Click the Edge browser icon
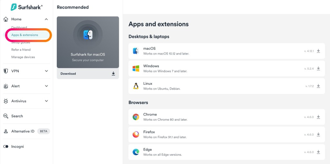The width and height of the screenshot is (330, 164). 136,152
